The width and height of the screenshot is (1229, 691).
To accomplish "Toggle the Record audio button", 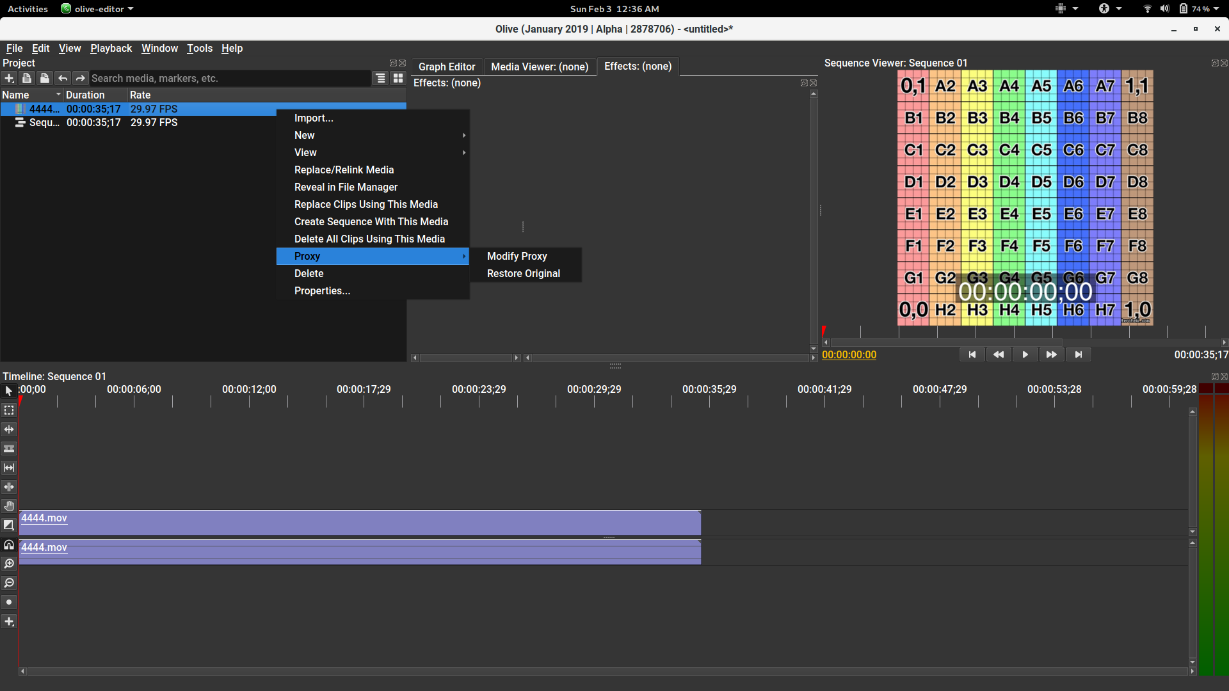I will click(x=9, y=602).
